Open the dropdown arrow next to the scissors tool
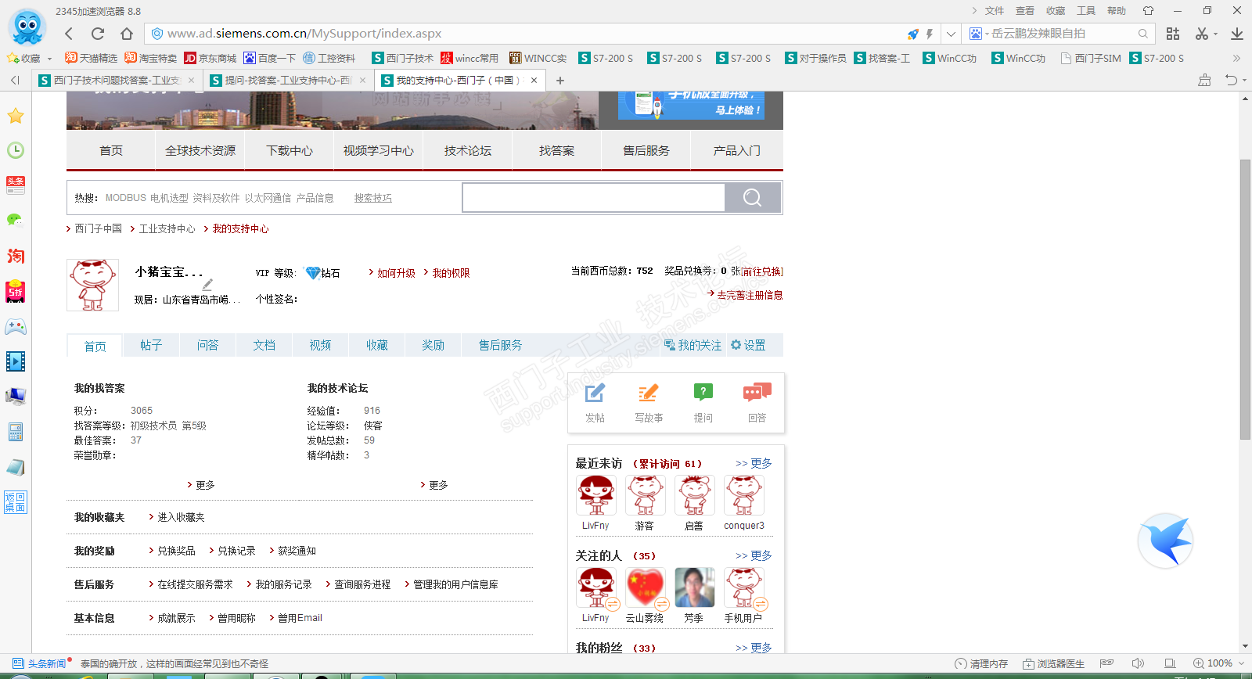 [1215, 34]
